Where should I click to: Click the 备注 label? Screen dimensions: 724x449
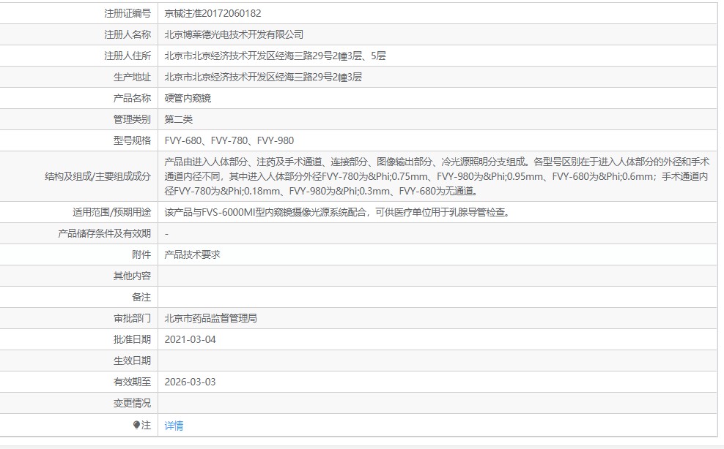pos(141,297)
